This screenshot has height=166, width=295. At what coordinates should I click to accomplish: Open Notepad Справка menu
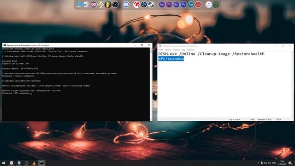pyautogui.click(x=191, y=50)
